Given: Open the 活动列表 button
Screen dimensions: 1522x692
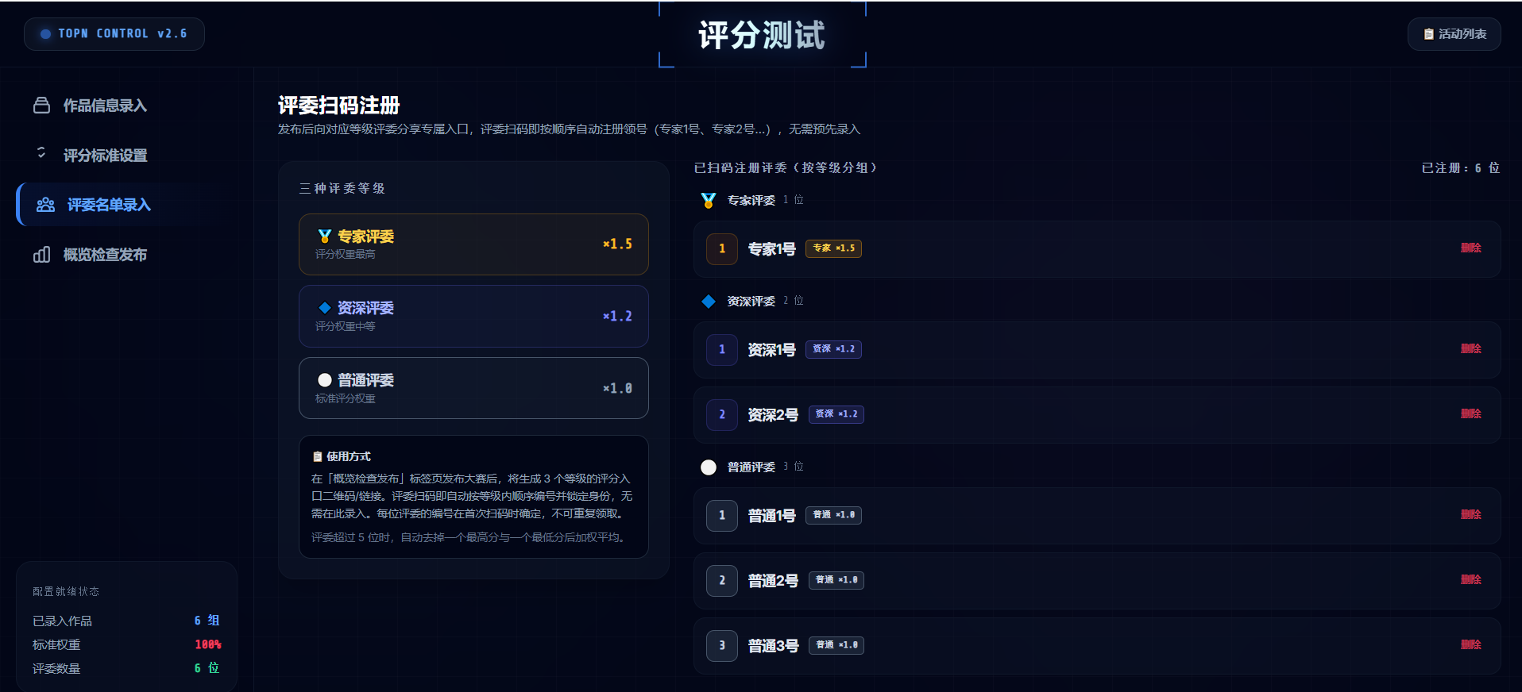Looking at the screenshot, I should (1454, 34).
